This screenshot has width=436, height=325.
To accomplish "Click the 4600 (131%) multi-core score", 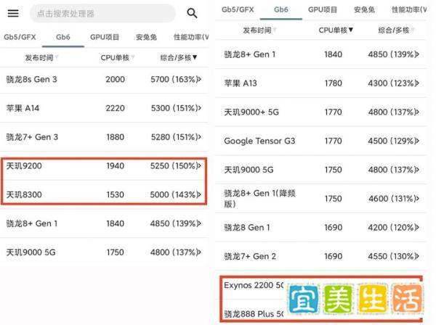I will [x=392, y=199].
